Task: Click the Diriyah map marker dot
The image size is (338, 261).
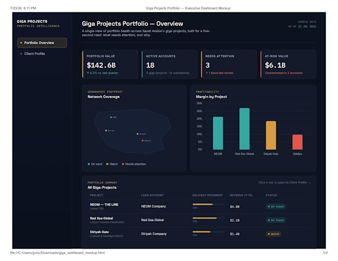Action: [138, 134]
